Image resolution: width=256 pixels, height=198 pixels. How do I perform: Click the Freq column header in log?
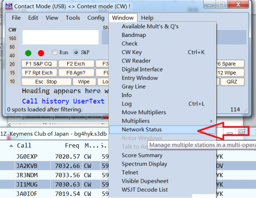point(72,145)
